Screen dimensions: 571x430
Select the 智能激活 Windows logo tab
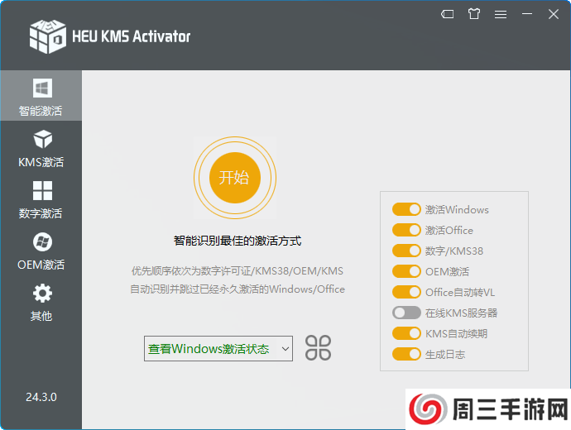click(41, 96)
